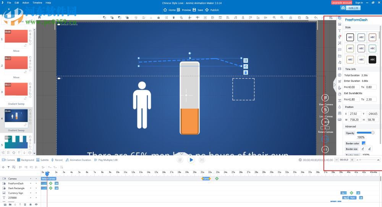This screenshot has width=382, height=207.
Task: Click Animation Duration button
Action: coord(78,160)
